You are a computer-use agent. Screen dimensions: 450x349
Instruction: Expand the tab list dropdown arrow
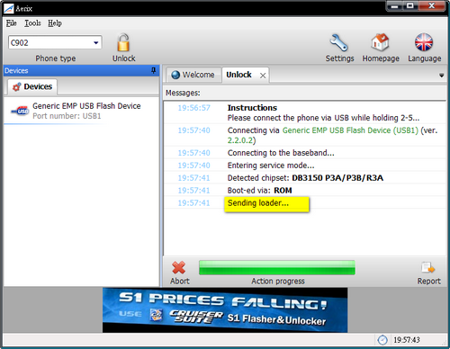point(441,76)
